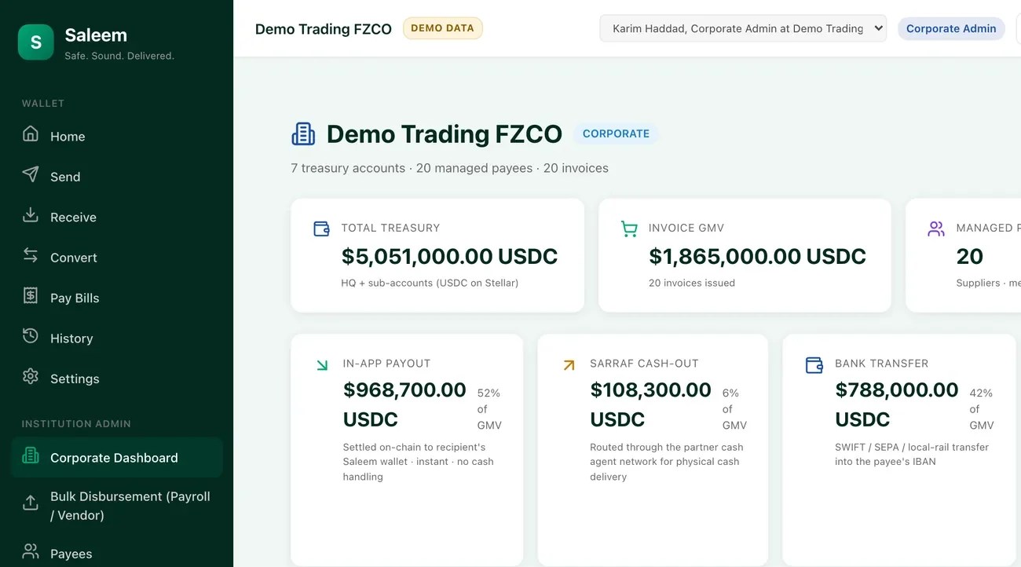Click the building icon beside Demo Trading FZCO heading
The image size is (1021, 567).
coord(303,134)
